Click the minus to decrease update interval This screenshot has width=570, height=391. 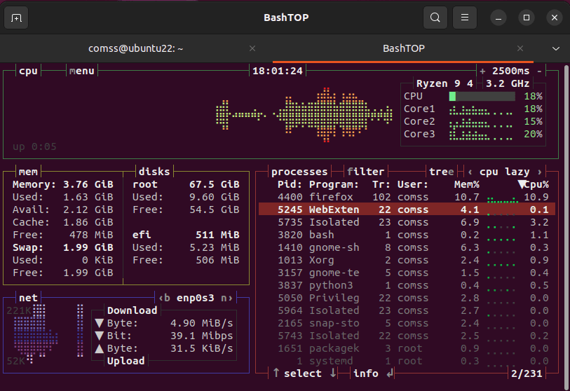[538, 71]
